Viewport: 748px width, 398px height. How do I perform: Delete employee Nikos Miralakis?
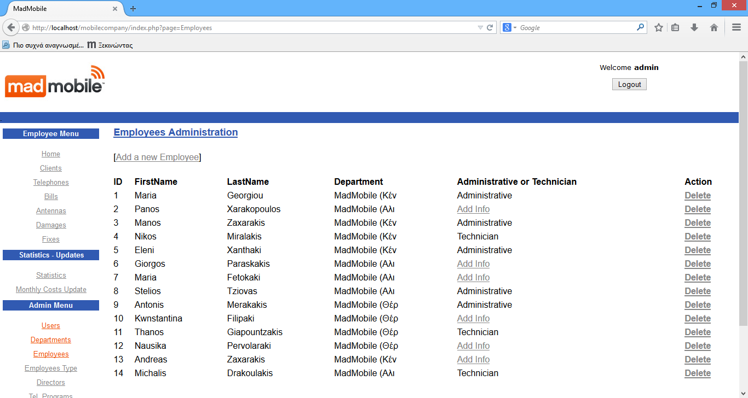[698, 237]
